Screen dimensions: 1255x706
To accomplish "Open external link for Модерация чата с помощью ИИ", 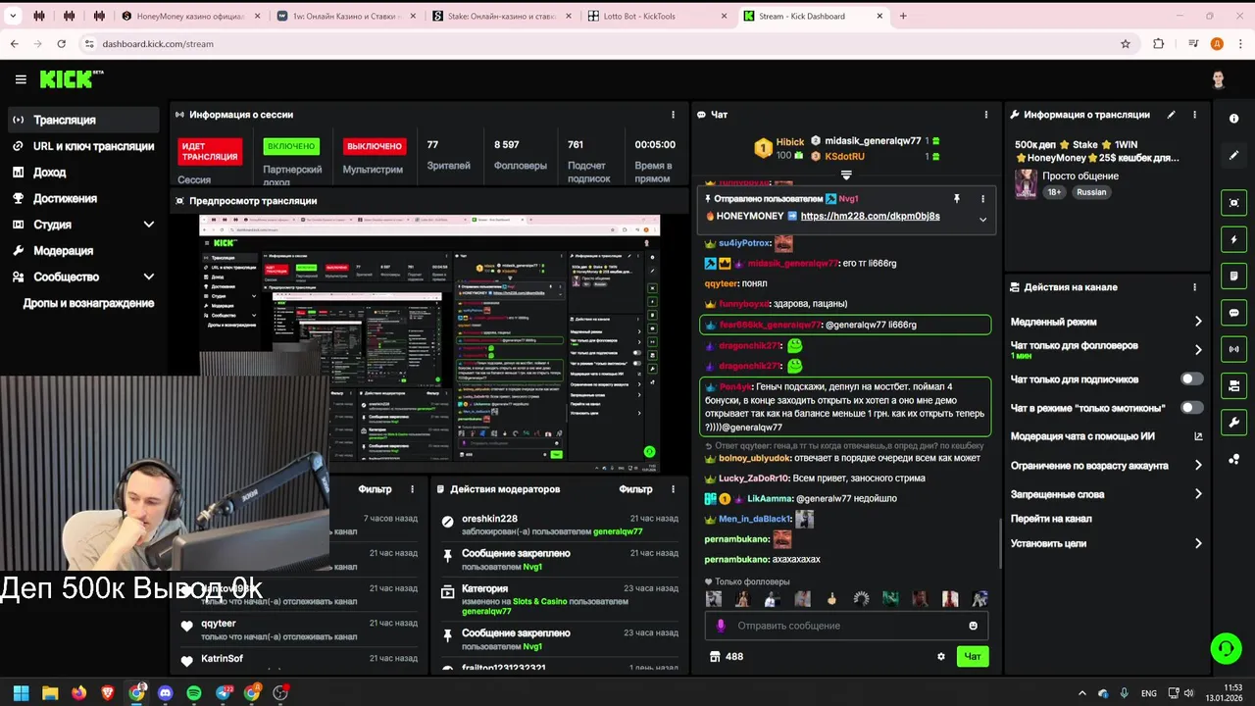I will tap(1198, 436).
